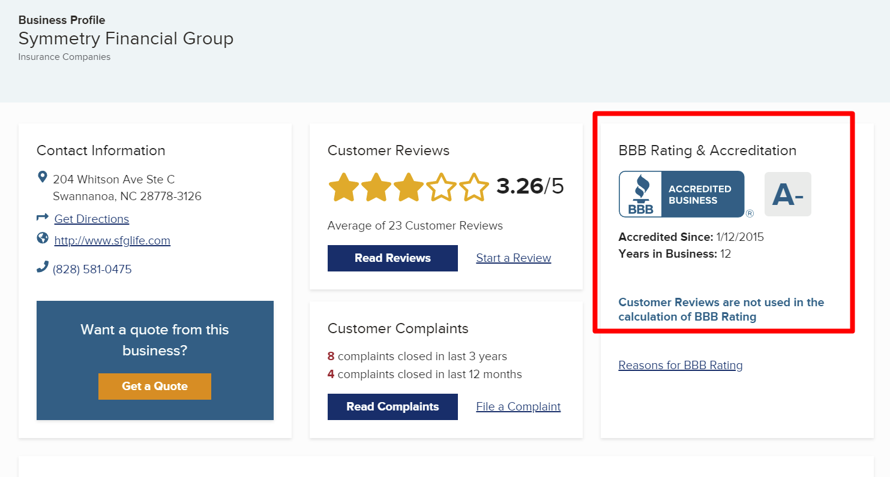Click the A- rating badge
This screenshot has width=890, height=477.
coord(787,194)
